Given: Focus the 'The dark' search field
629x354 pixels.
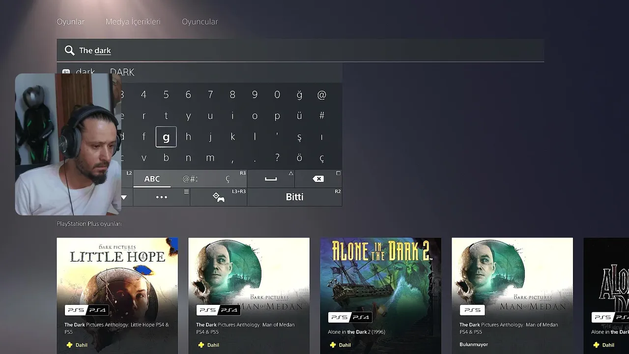Looking at the screenshot, I should pos(300,50).
